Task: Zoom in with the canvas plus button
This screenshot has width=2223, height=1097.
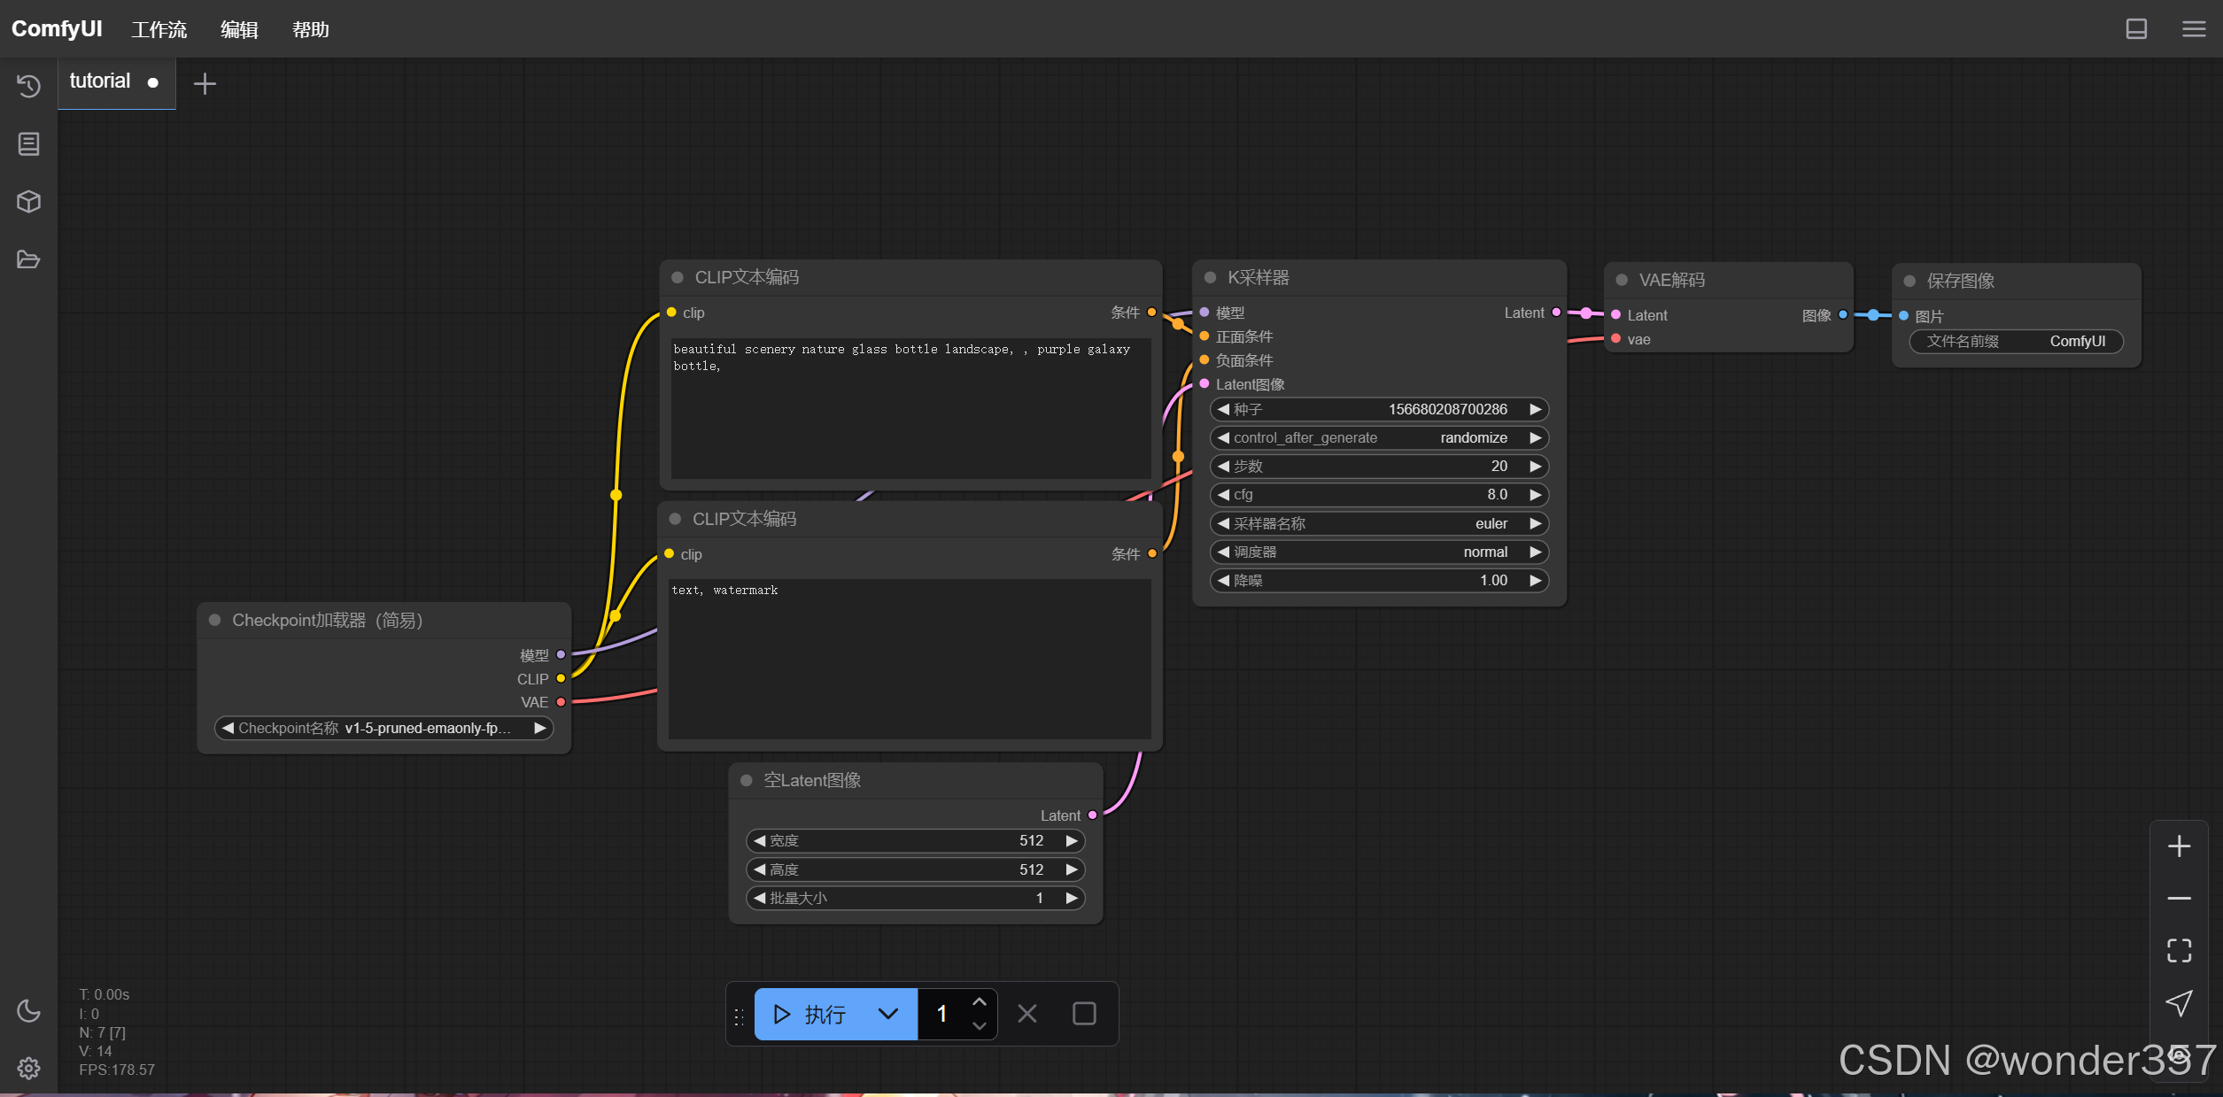Action: (x=2179, y=846)
